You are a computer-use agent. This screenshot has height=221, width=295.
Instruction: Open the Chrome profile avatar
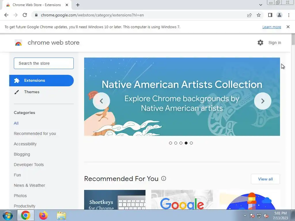click(x=279, y=15)
